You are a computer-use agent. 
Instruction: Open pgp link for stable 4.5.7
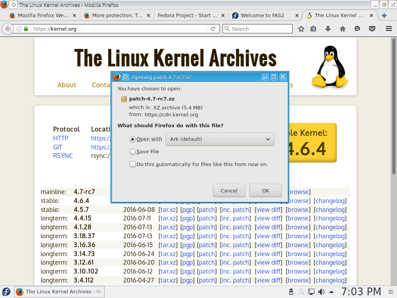click(x=187, y=210)
